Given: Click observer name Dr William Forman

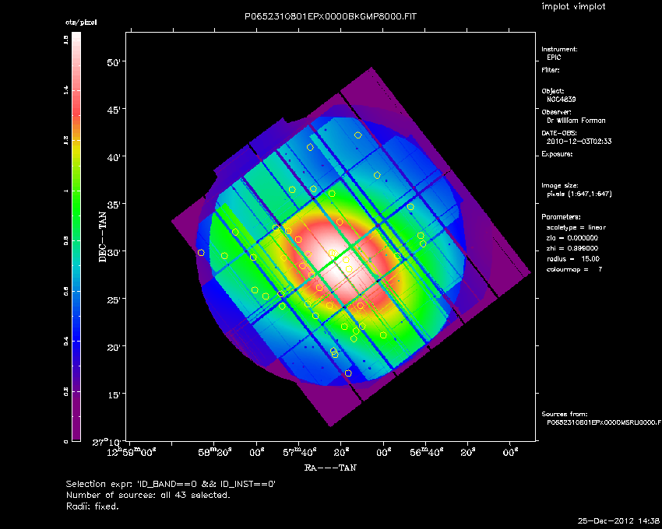Looking at the screenshot, I should [x=576, y=121].
